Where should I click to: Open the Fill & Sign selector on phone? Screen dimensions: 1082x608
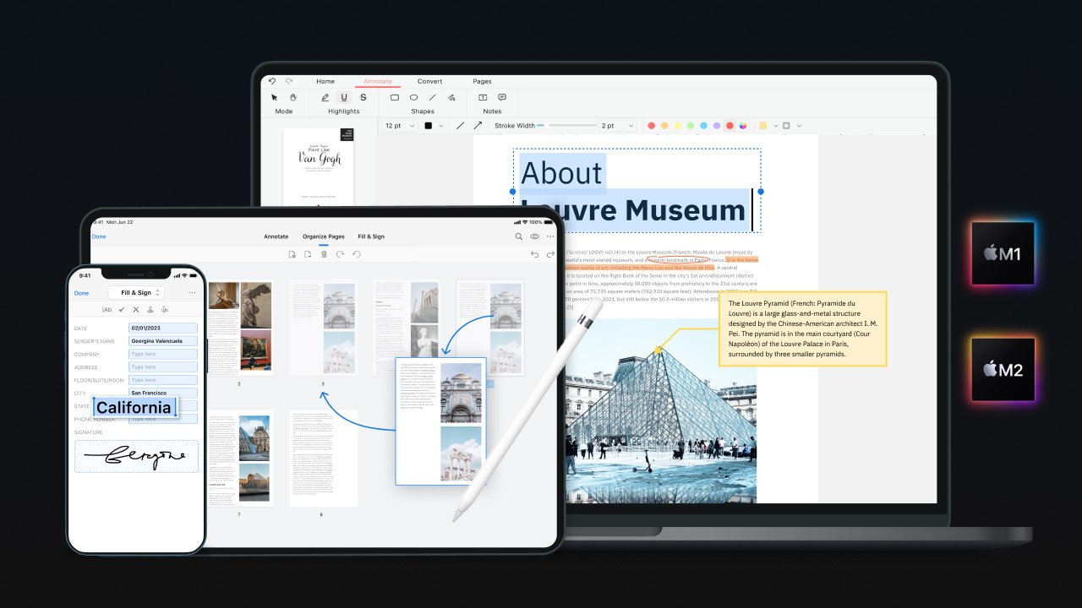coord(136,293)
